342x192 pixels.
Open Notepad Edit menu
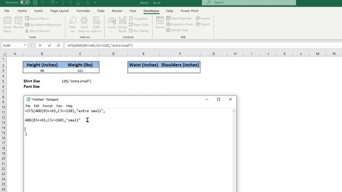point(36,106)
